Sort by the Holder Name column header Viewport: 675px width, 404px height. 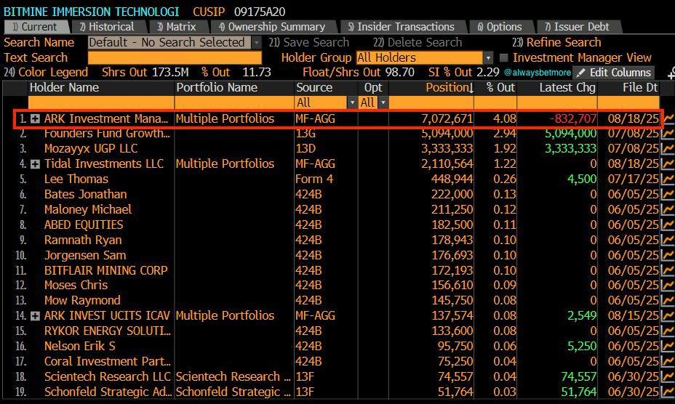coord(64,88)
